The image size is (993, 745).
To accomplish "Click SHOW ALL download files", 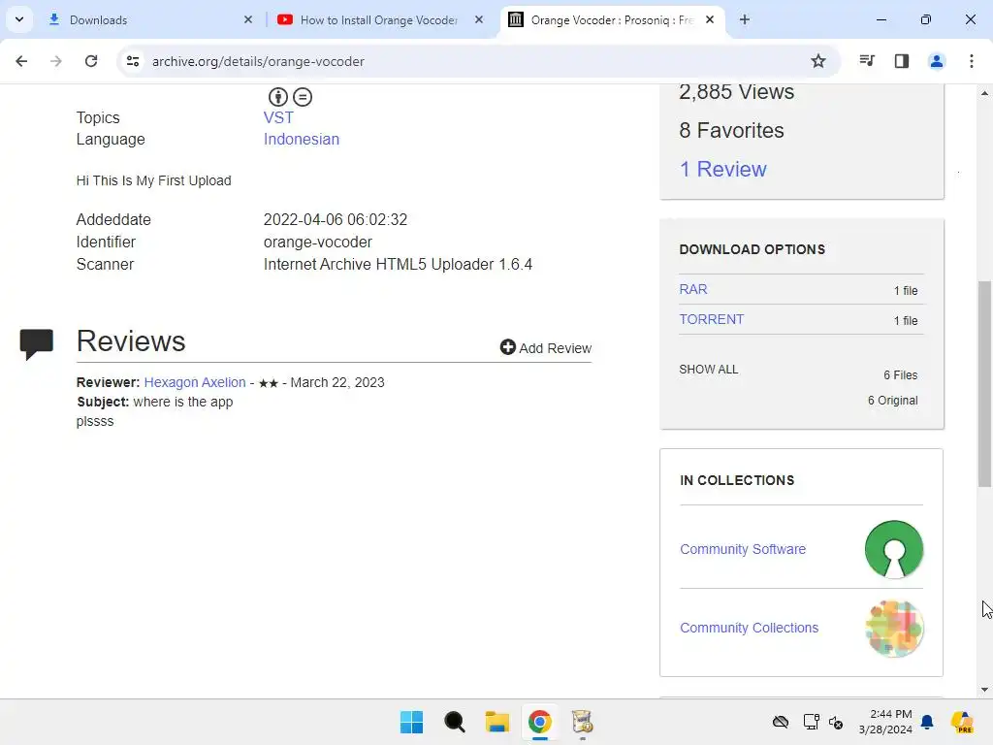I will [x=709, y=370].
